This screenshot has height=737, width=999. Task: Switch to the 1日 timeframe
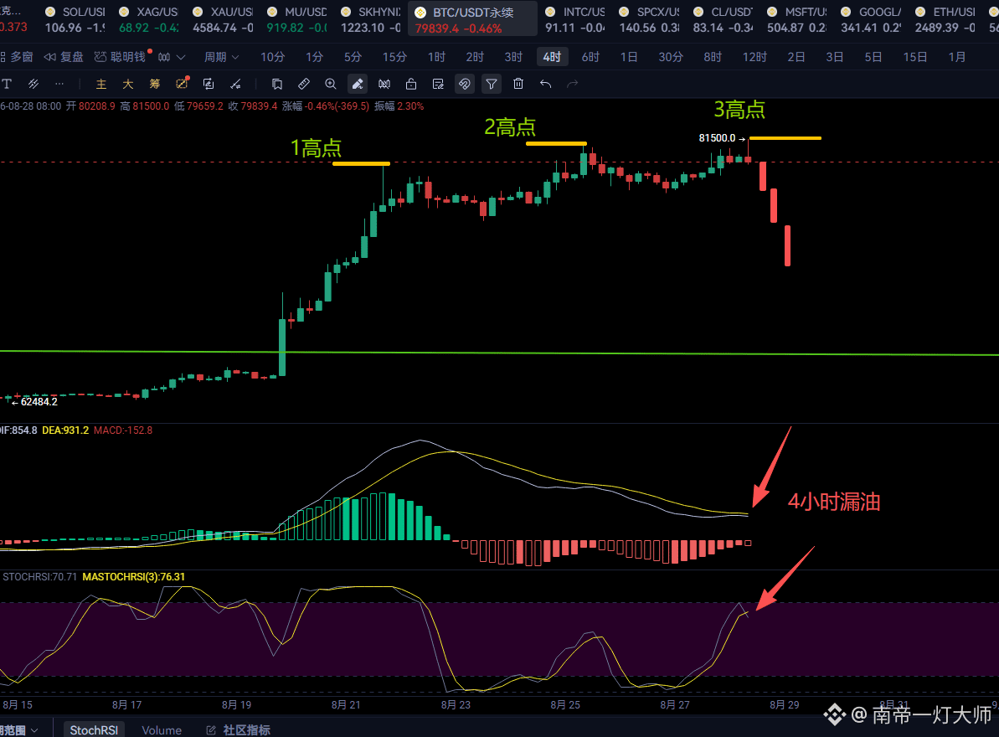629,57
